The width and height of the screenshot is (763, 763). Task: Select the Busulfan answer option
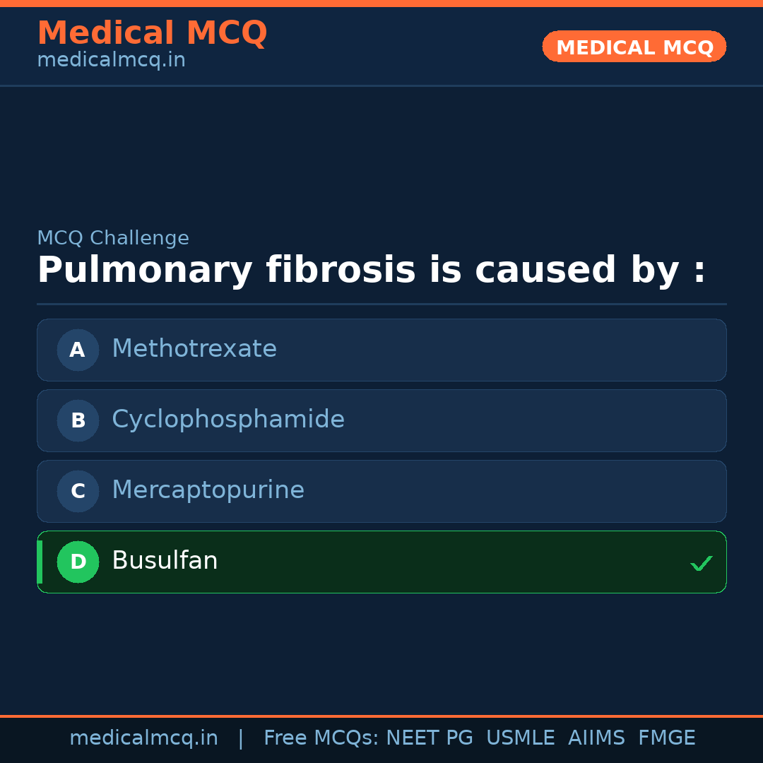tap(381, 562)
